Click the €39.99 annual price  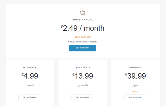click(136, 76)
